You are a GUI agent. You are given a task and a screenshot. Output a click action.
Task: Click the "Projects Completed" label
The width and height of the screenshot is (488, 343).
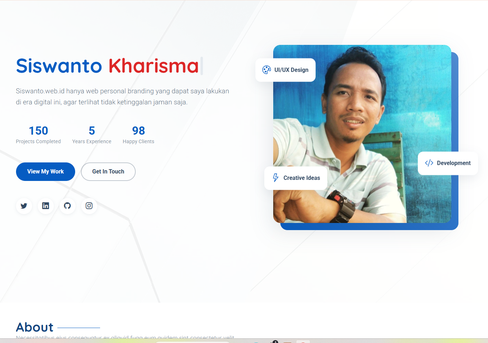click(x=38, y=141)
